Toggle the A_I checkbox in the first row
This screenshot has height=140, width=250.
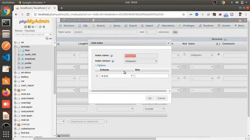coord(218,54)
